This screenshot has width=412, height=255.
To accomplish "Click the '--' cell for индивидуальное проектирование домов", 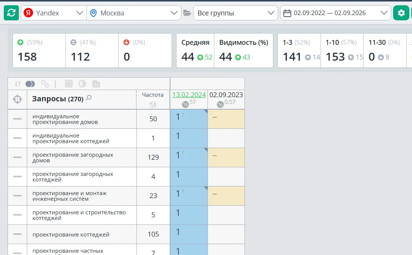I will 226,119.
